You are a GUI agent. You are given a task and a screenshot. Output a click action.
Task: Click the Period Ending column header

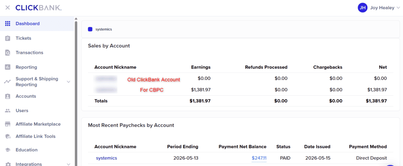coord(183,147)
